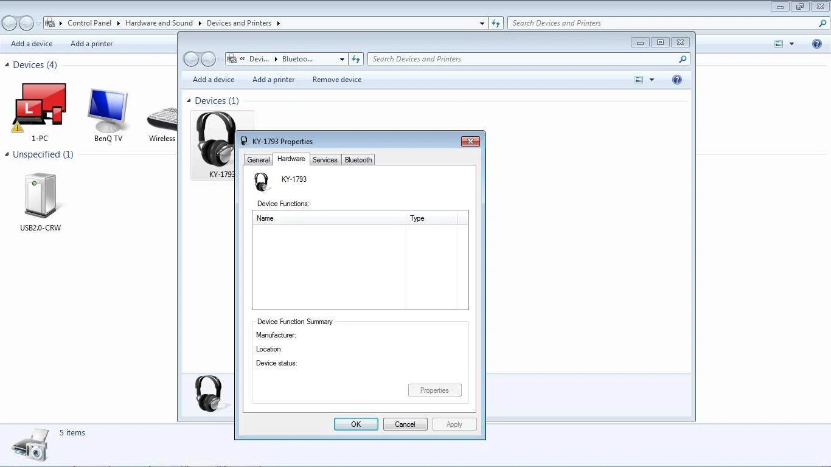Sort by Name column header
Screen dimensions: 831x467
pyautogui.click(x=329, y=218)
